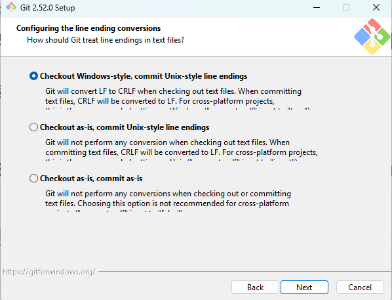Select Checkout as-is, commit Unix-style radio button
The width and height of the screenshot is (392, 300).
[x=33, y=127]
